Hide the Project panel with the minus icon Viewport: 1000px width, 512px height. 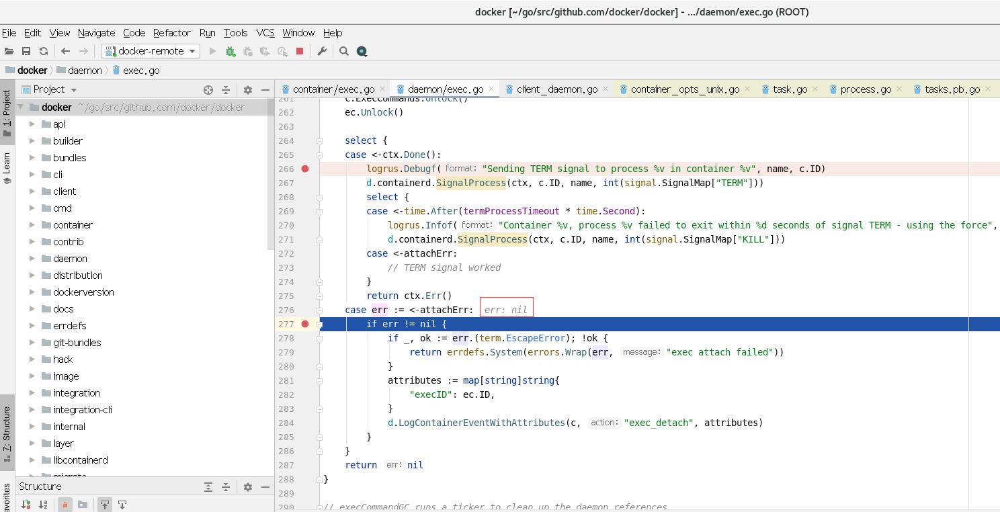point(265,89)
